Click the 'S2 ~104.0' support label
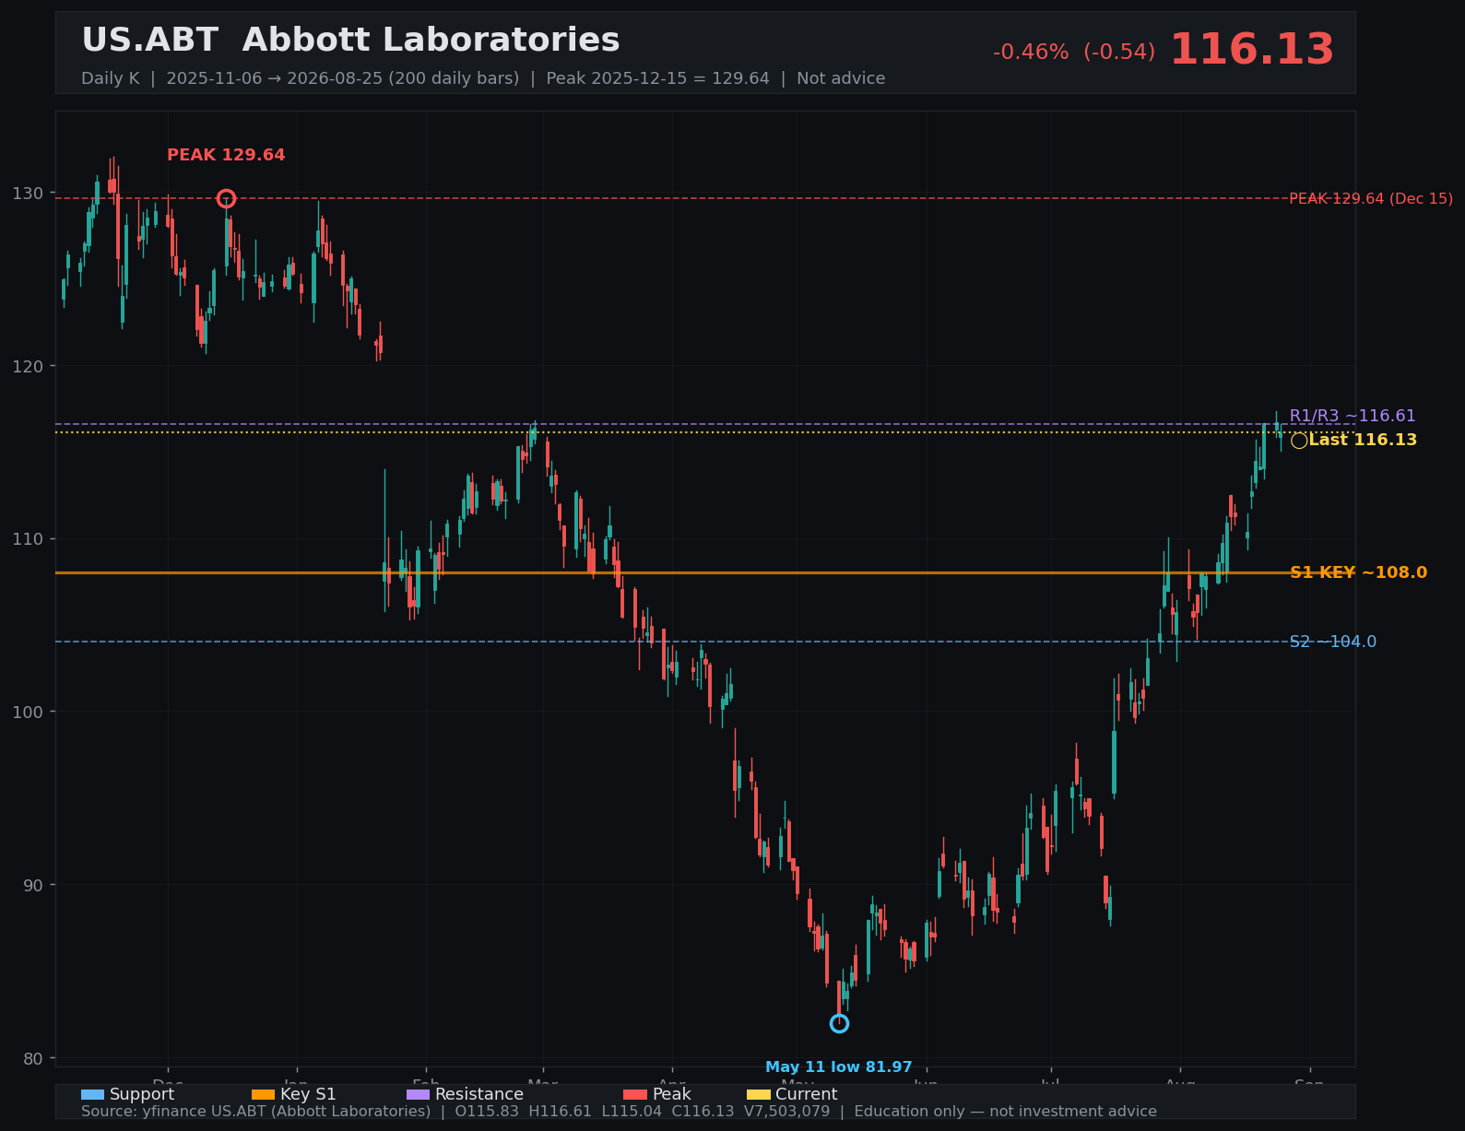The width and height of the screenshot is (1465, 1131). point(1333,642)
